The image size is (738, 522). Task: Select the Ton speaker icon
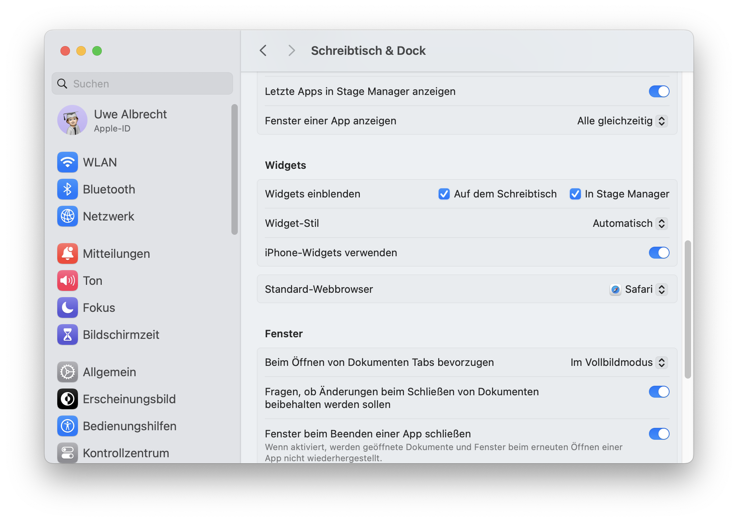click(x=68, y=280)
